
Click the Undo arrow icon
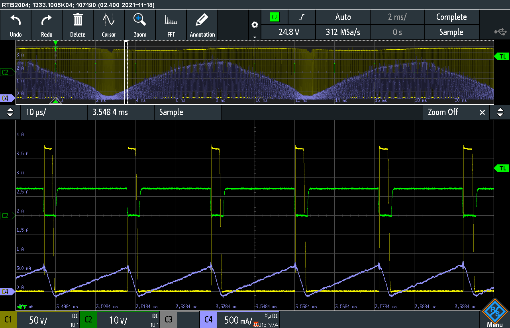pyautogui.click(x=16, y=21)
